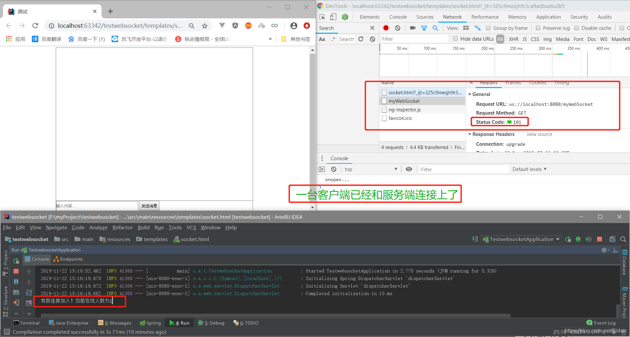Expand more bookmarks chevron in Chrome

tap(270, 39)
